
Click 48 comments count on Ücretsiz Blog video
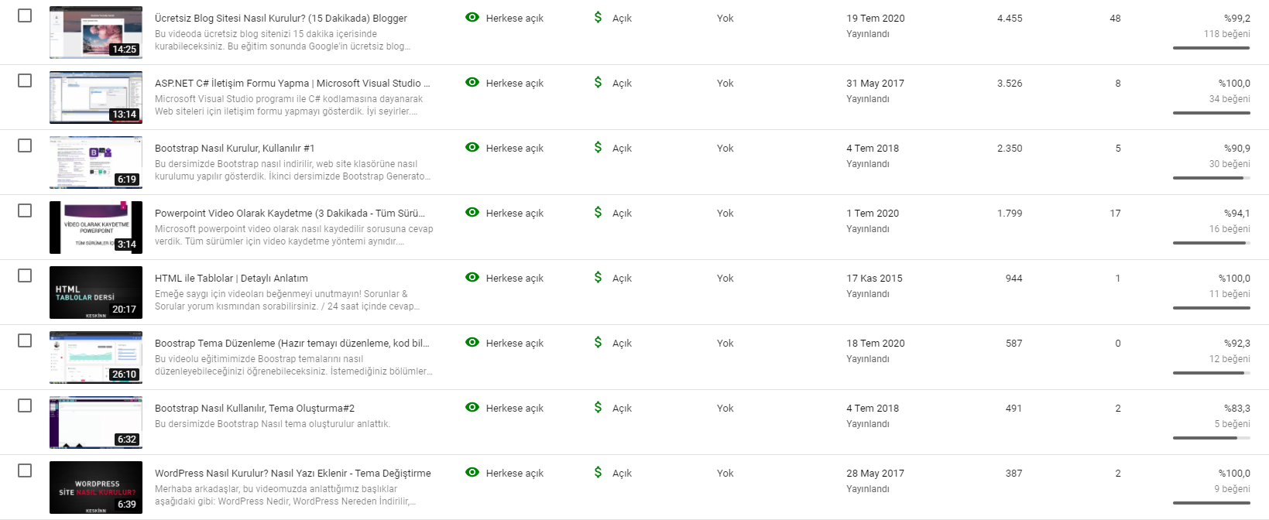[1115, 18]
